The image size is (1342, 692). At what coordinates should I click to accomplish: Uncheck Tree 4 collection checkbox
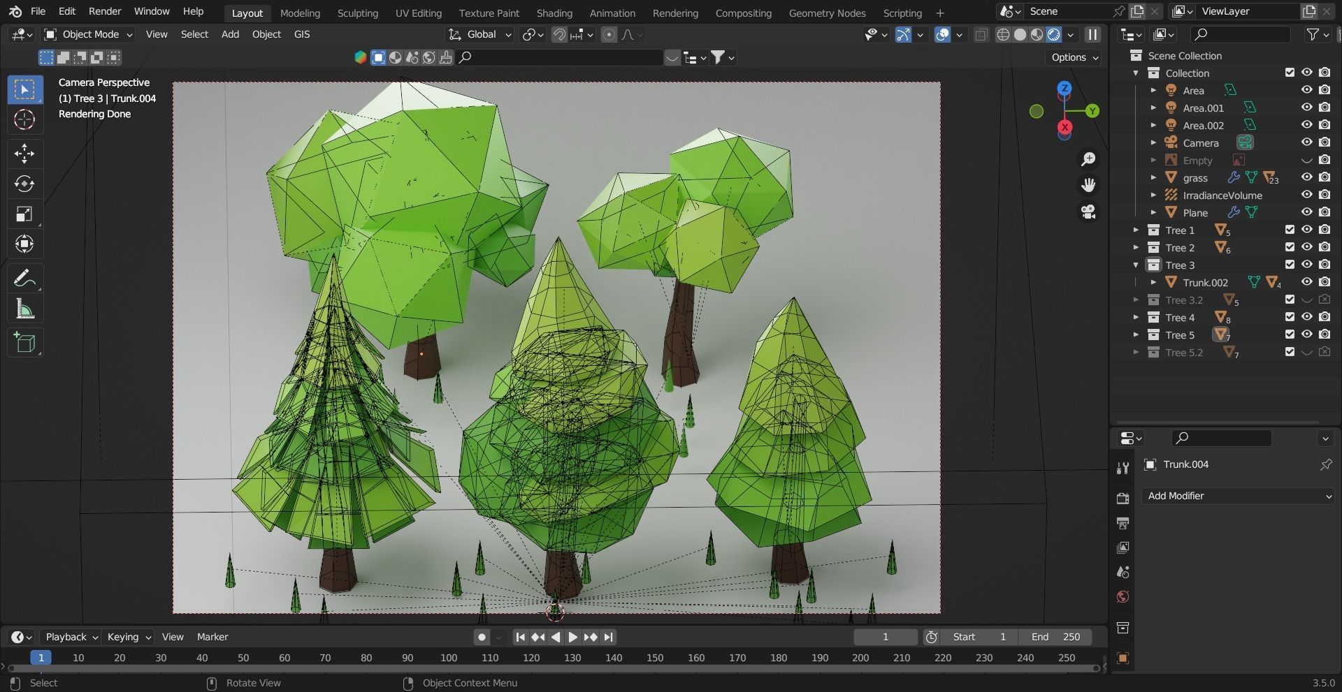tap(1290, 317)
